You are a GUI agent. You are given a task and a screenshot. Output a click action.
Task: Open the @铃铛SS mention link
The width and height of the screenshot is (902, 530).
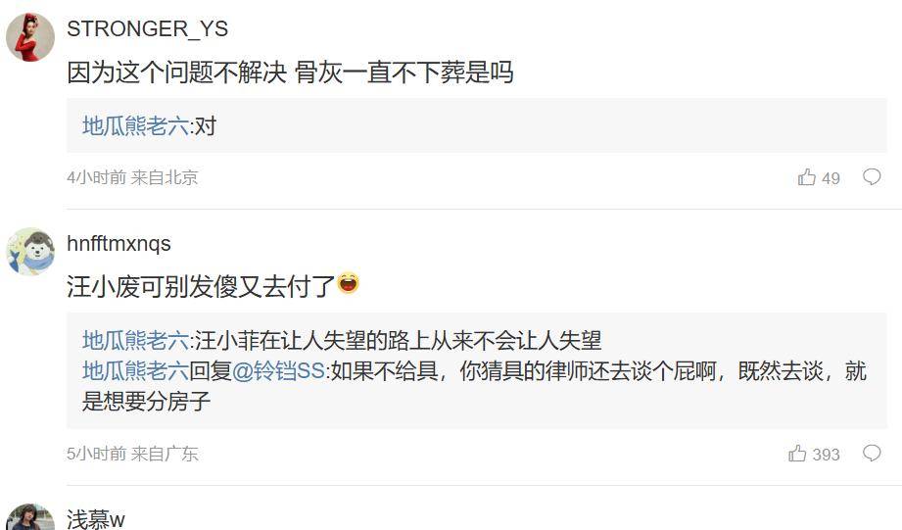279,370
